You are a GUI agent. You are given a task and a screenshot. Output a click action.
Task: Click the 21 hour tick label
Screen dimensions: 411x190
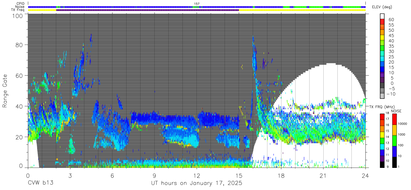pos(323,175)
